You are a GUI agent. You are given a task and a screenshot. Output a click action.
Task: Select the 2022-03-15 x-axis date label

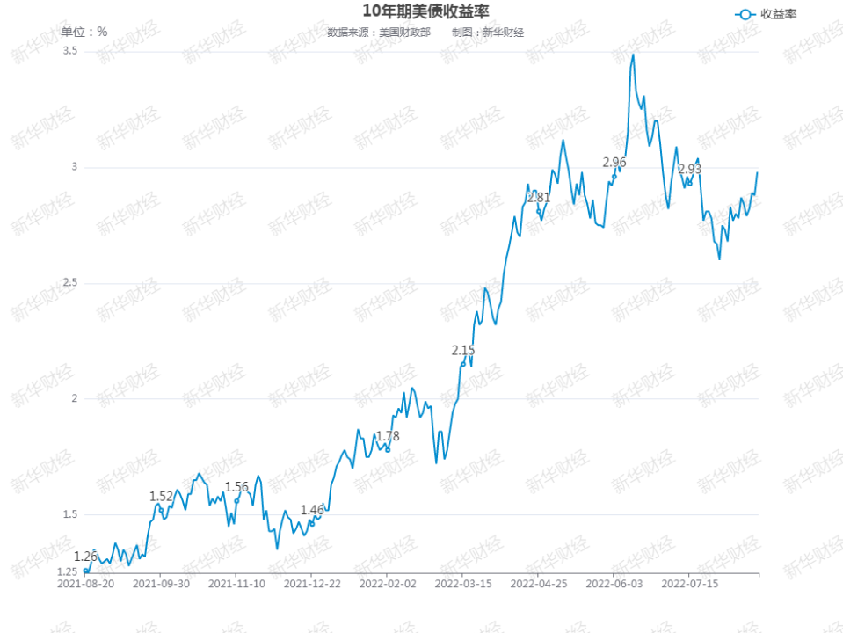click(x=463, y=582)
